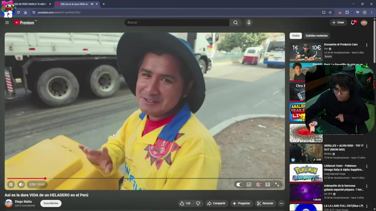Open options for 'Littleroot Town - Pokémon'
The width and height of the screenshot is (376, 211).
click(x=367, y=166)
